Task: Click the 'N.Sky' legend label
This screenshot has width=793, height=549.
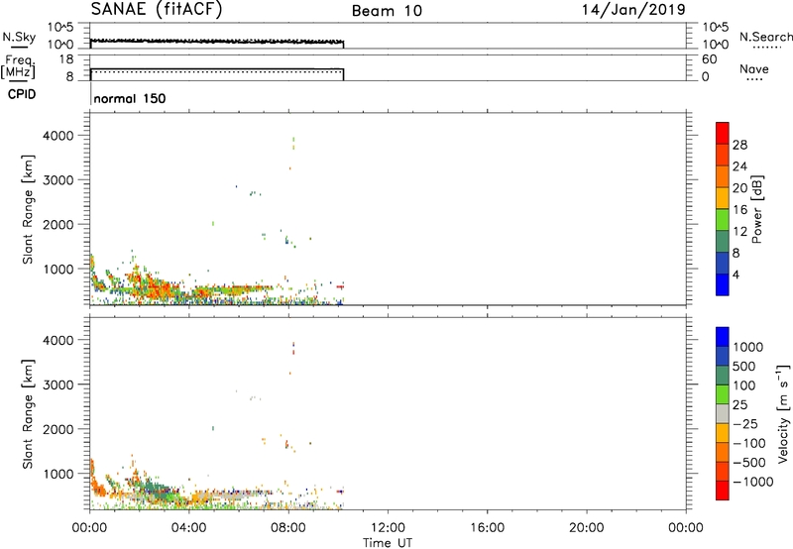Action: pos(19,37)
